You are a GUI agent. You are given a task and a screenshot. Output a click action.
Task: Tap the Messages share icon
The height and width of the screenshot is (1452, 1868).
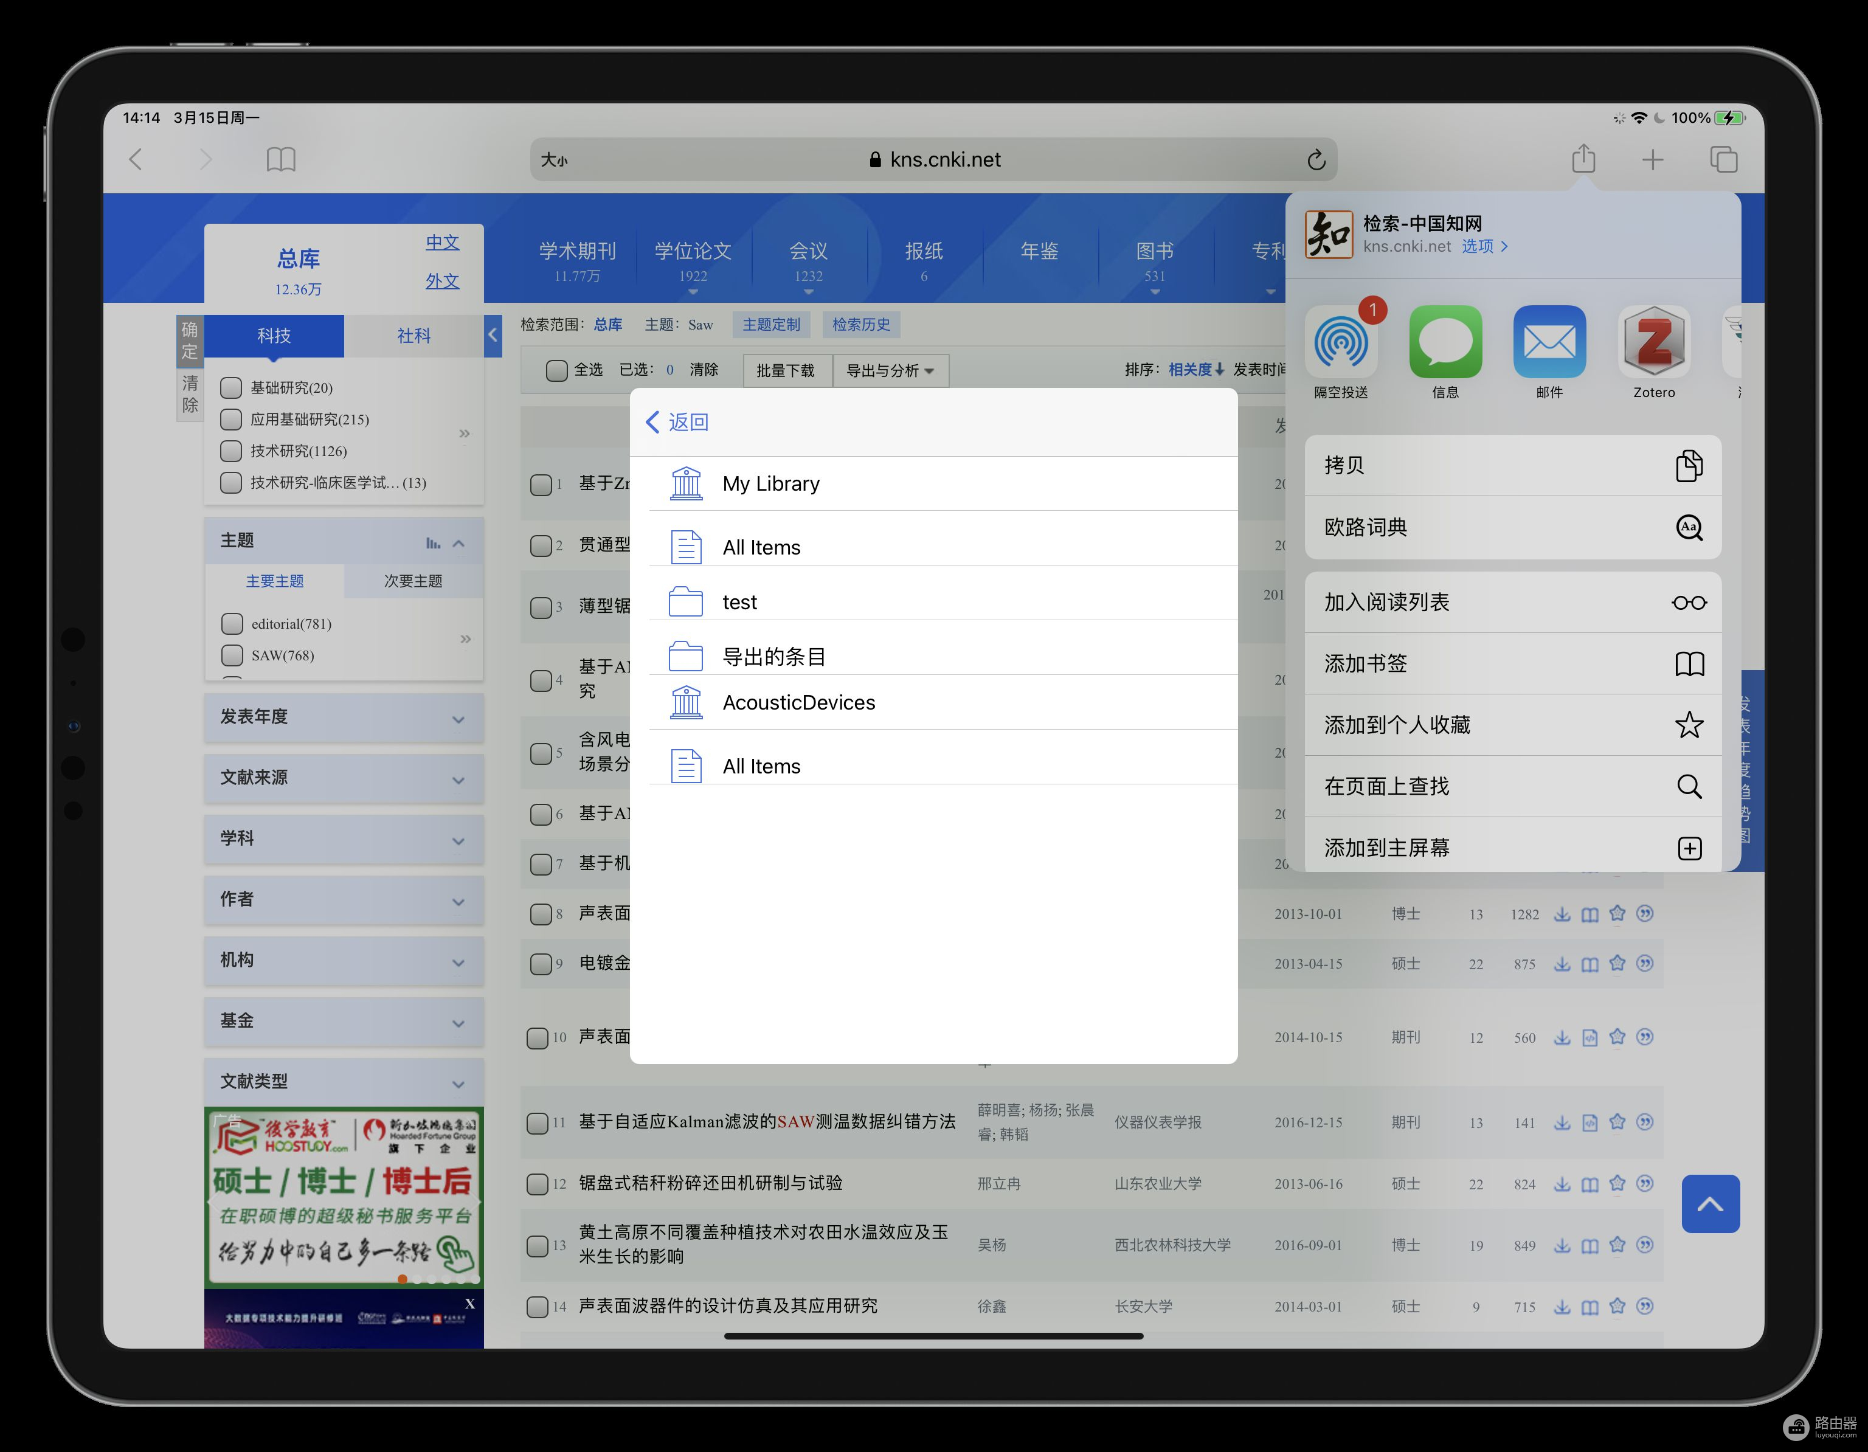1445,344
